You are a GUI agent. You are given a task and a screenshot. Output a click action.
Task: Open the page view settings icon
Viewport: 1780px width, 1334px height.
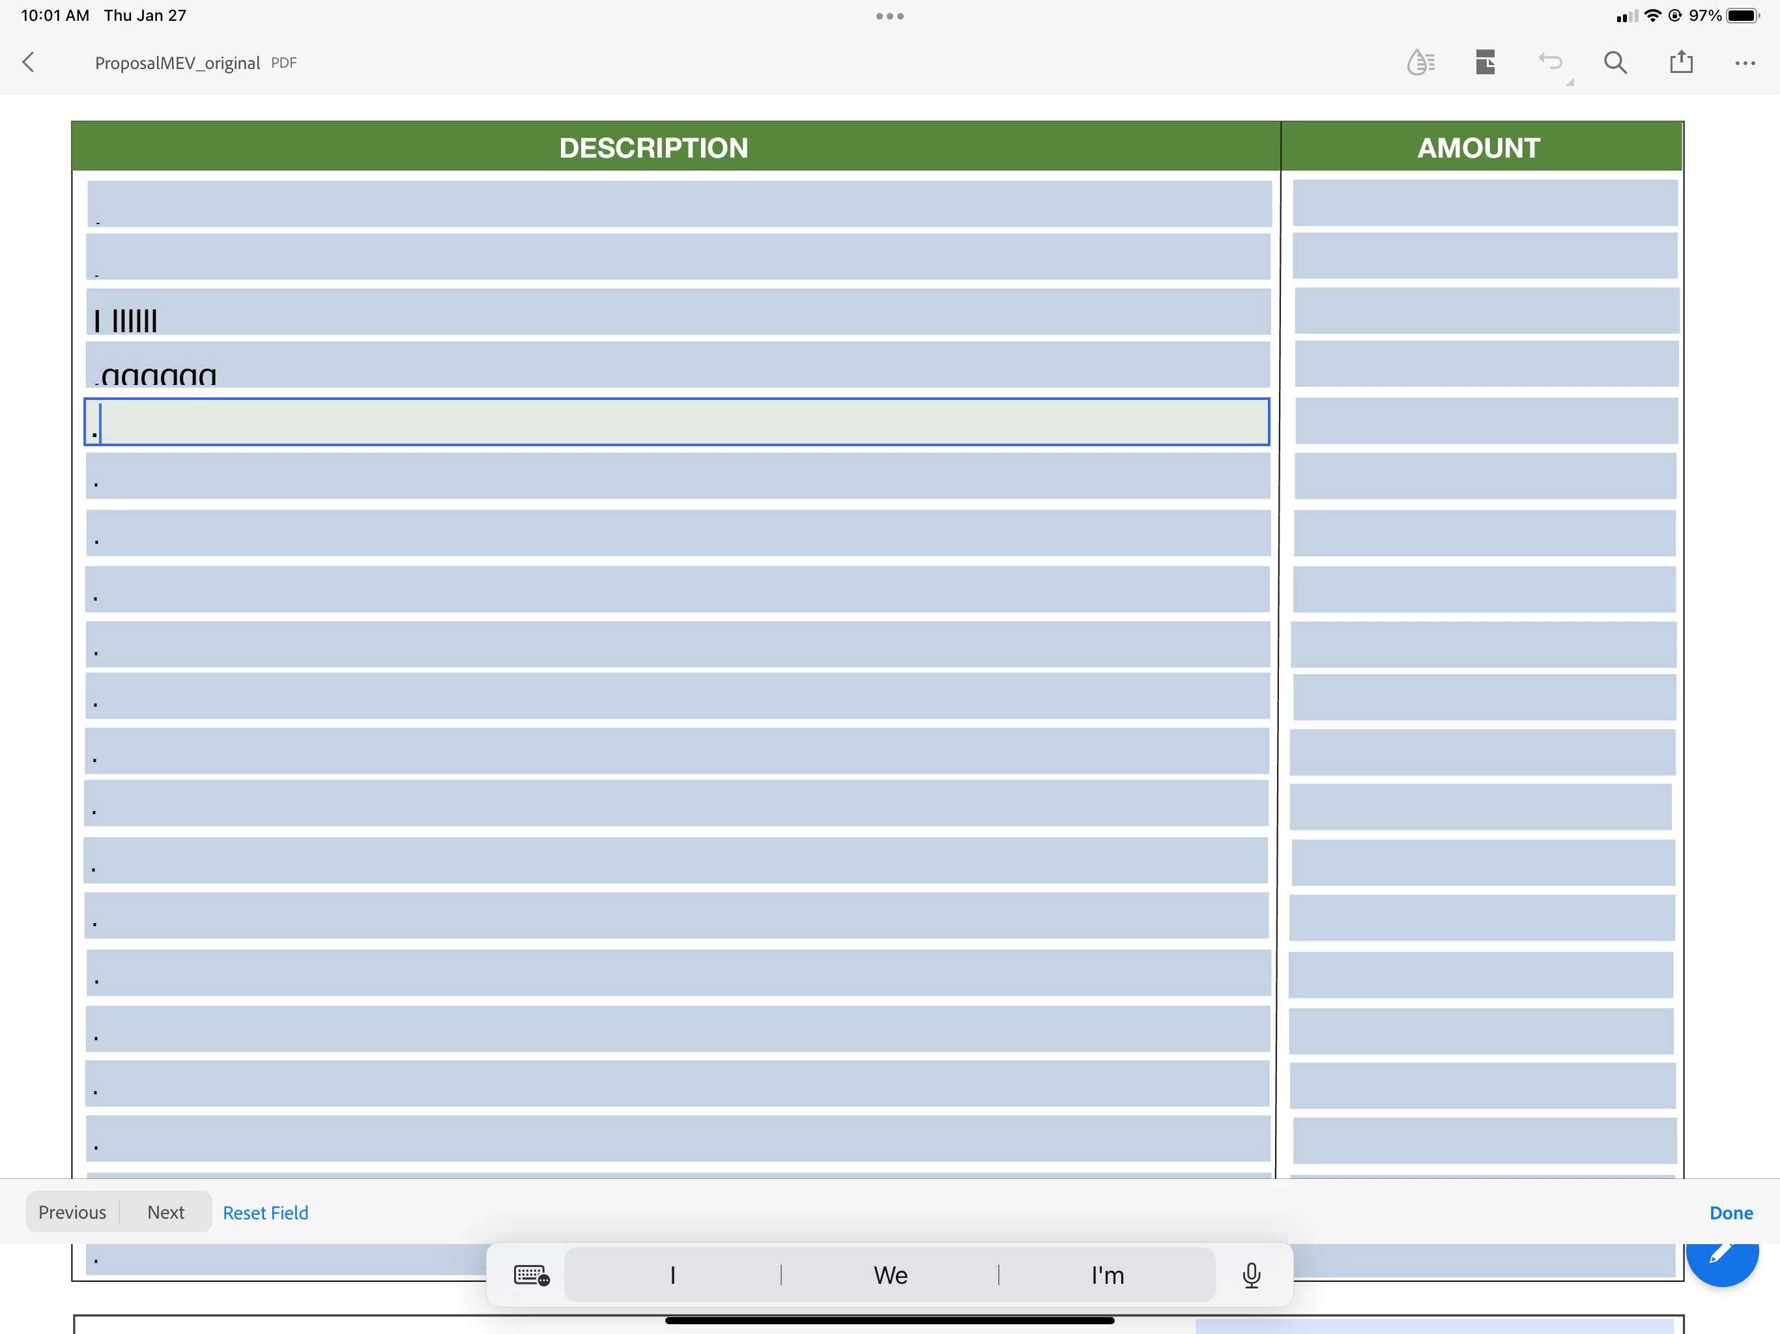(x=1486, y=63)
